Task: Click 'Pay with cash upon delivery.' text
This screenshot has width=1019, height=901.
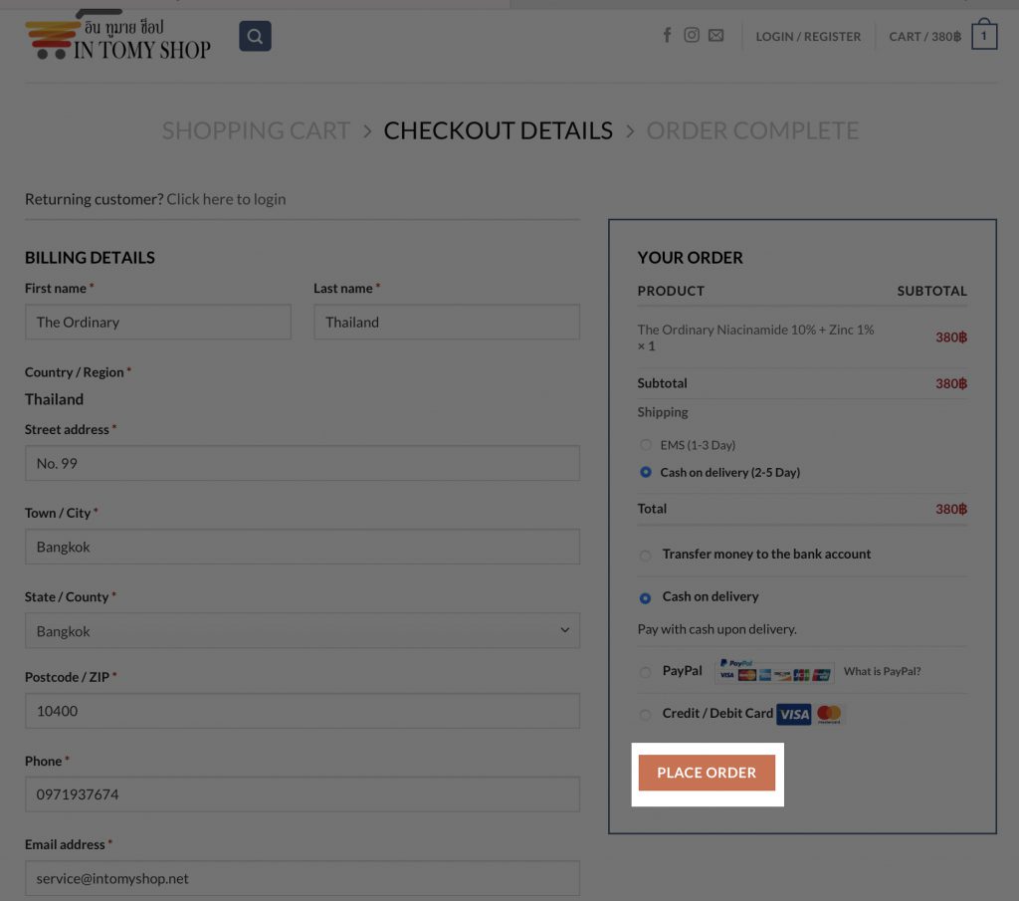Action: [x=716, y=629]
